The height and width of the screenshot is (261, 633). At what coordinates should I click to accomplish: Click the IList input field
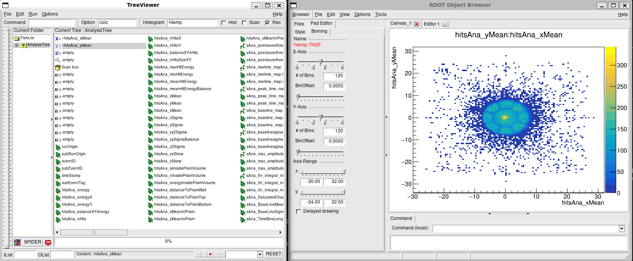pyautogui.click(x=25, y=255)
